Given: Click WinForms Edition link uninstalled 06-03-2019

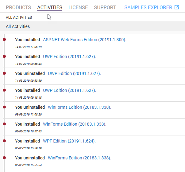Looking at the screenshot, I should pyautogui.click(x=79, y=158).
